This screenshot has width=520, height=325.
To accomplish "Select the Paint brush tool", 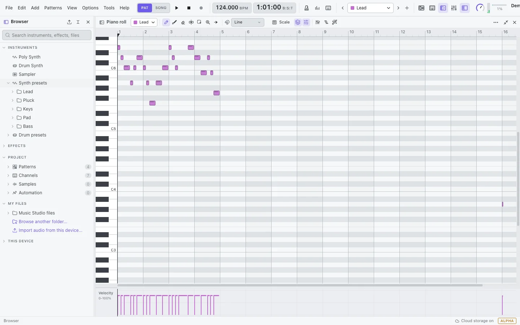I will pyautogui.click(x=174, y=22).
